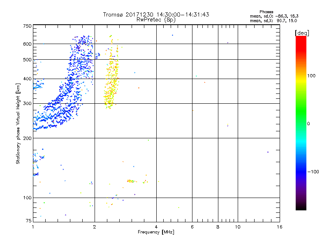Click the 'mean, sd,X: 90.7, 19.0' line
Viewport: 329px width, 247px height.
[273, 21]
